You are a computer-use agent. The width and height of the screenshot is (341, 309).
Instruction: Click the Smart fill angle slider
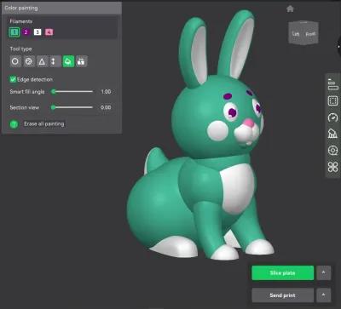(72, 92)
